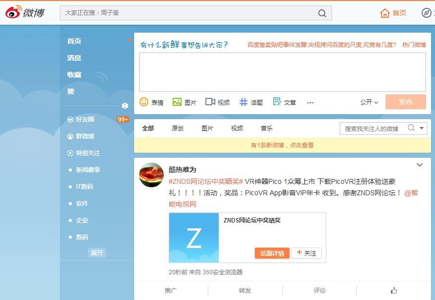Click the 特别关注 icon
Viewport: 435px width, 300px height.
70,153
